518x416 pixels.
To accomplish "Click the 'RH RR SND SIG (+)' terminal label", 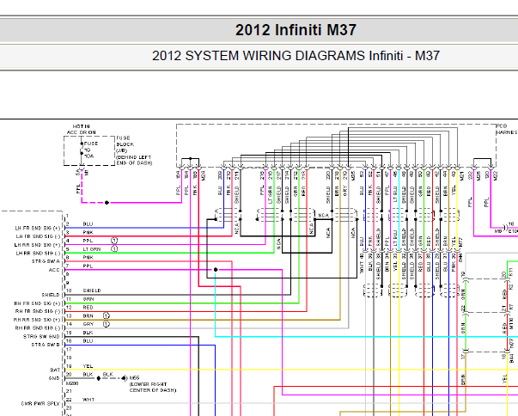I will click(37, 320).
